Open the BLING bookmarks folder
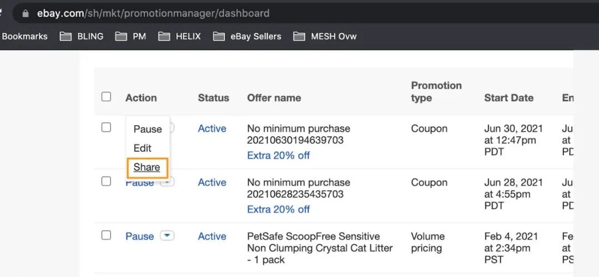 (x=82, y=37)
